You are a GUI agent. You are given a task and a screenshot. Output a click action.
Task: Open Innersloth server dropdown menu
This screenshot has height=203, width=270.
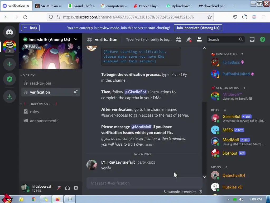[x=76, y=39]
